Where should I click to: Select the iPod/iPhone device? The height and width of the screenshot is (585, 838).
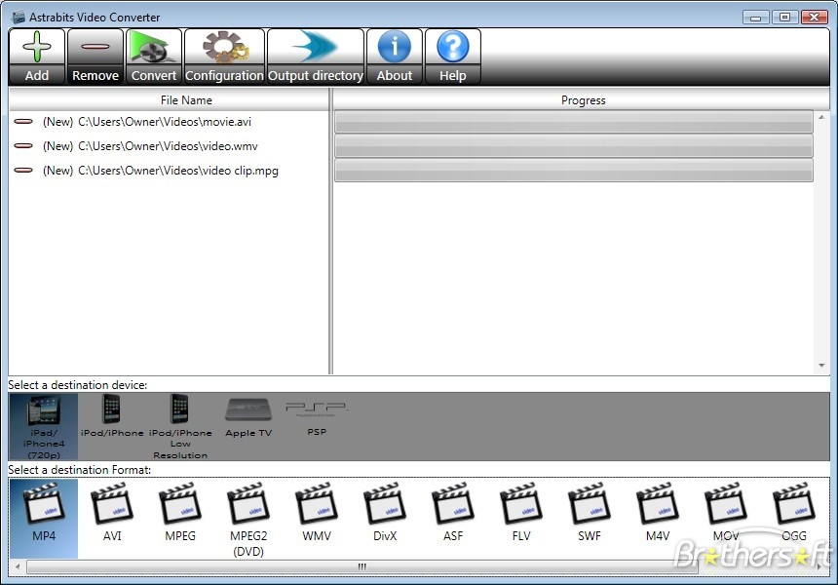[112, 417]
